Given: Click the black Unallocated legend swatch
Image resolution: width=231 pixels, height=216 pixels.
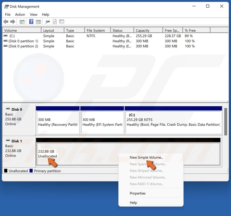Looking at the screenshot, I should point(6,171).
